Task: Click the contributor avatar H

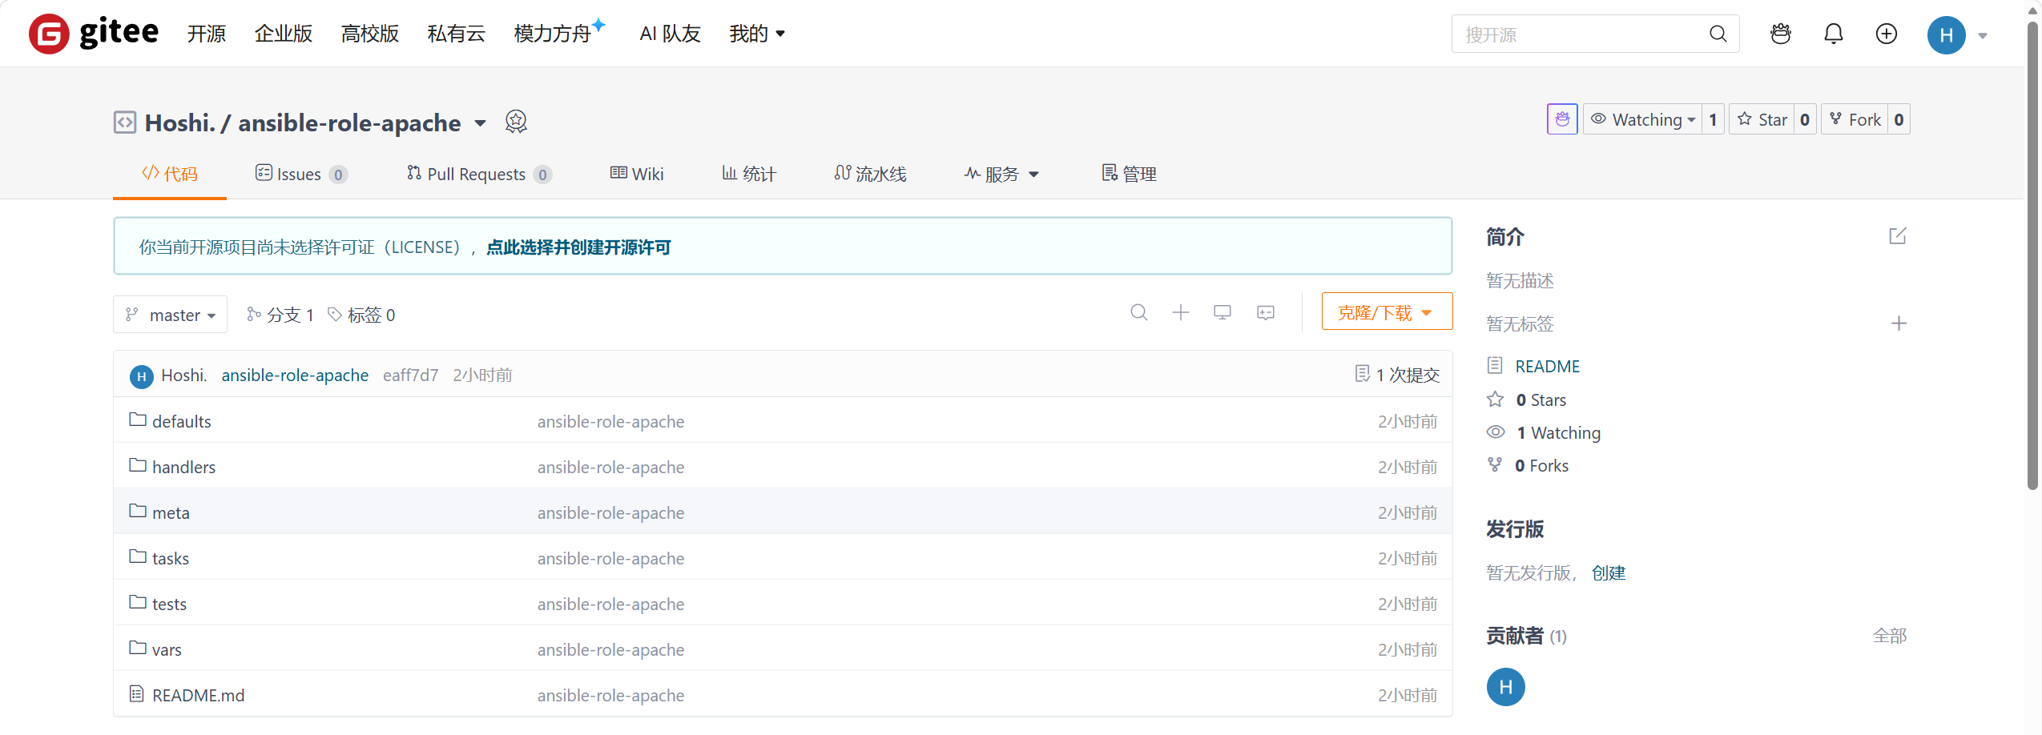Action: 1505,687
